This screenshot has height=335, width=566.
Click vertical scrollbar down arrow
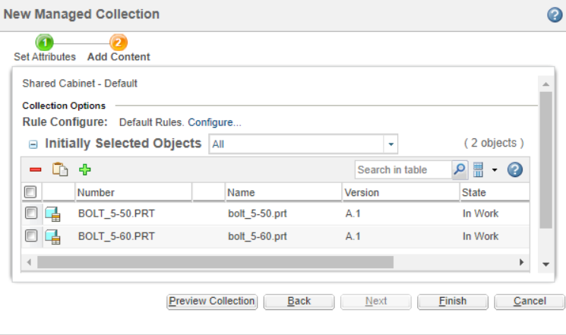click(545, 264)
